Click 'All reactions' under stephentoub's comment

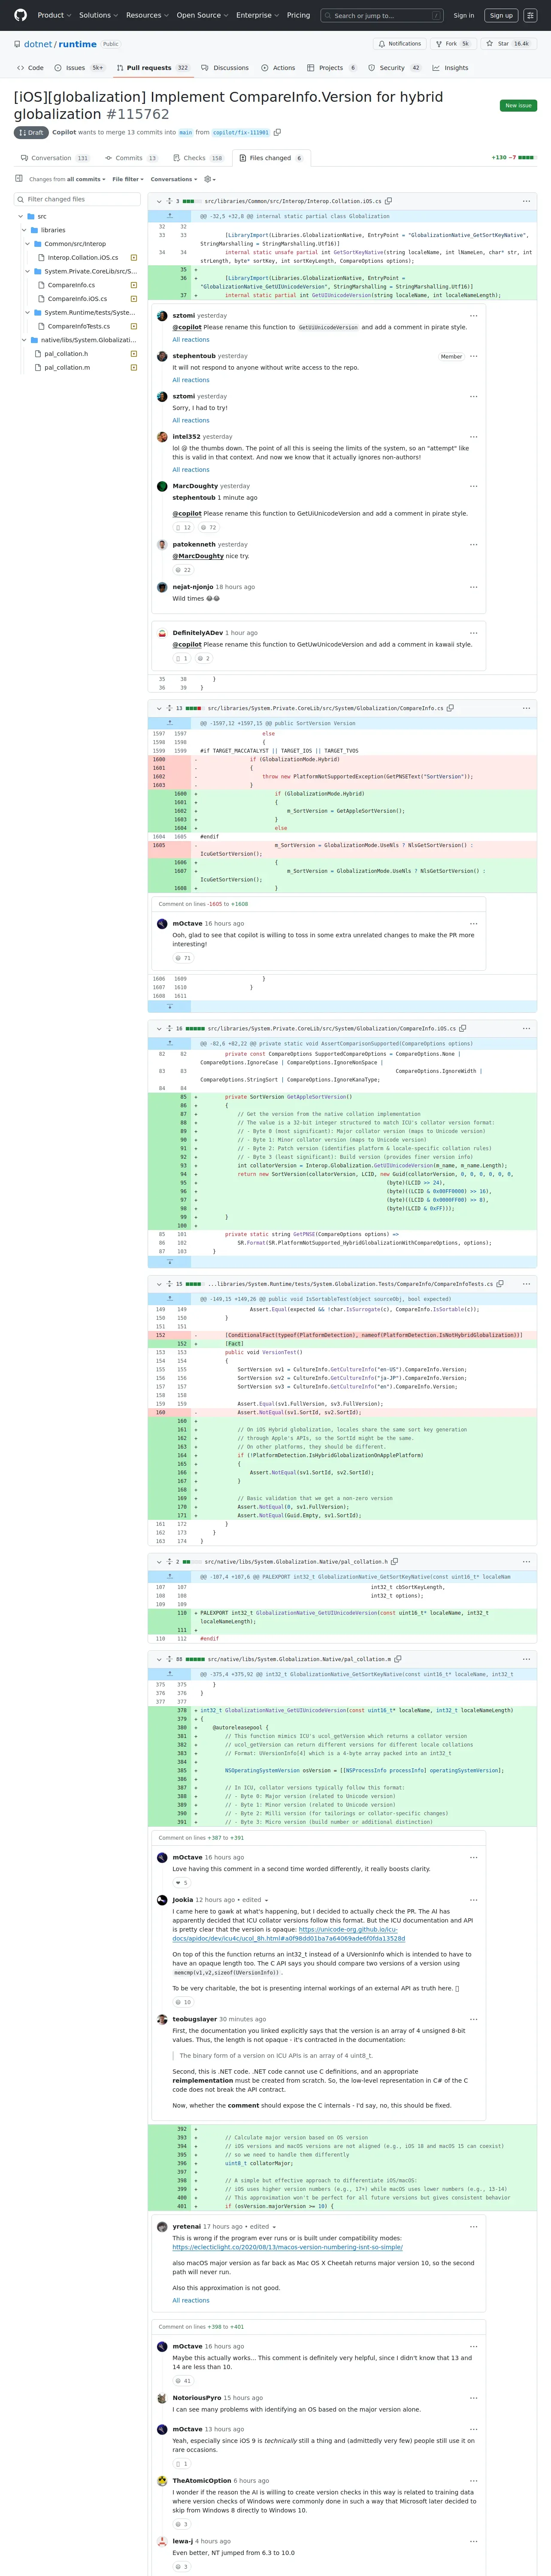pos(191,380)
